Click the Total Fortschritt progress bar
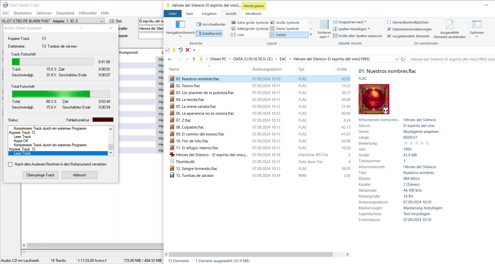The height and width of the screenshot is (264, 495). (61, 94)
